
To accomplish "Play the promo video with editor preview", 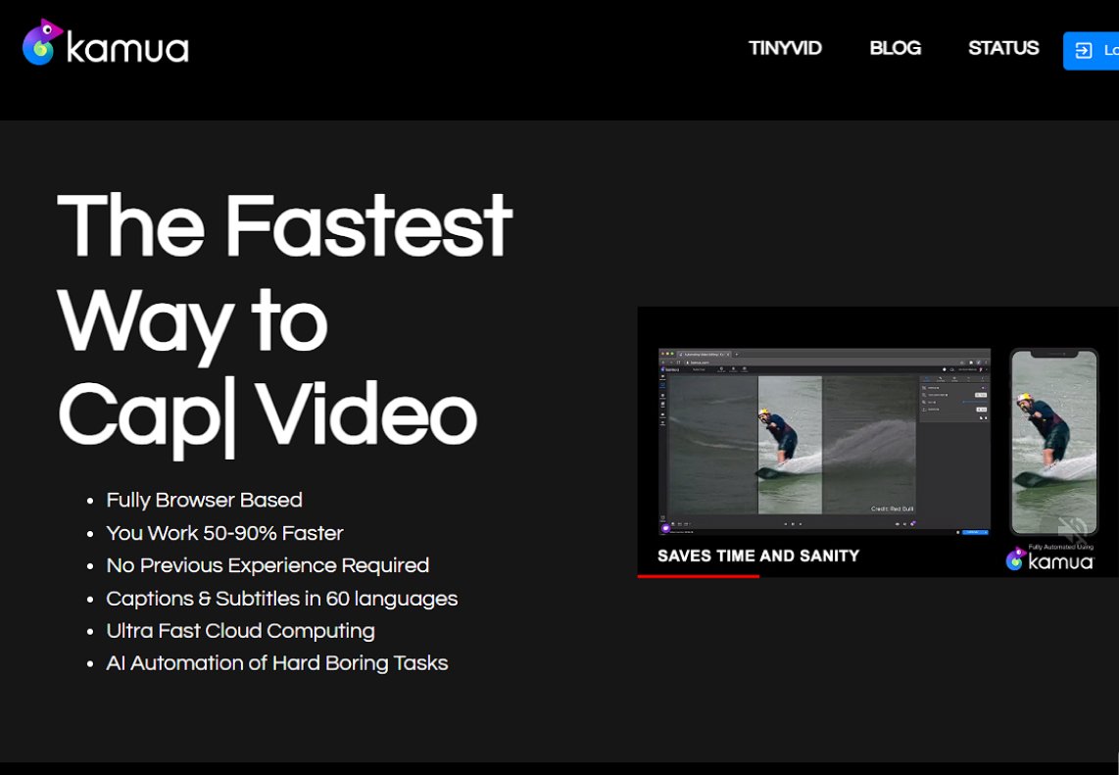I will coord(878,442).
